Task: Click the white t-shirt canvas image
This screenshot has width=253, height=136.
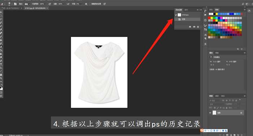Action: point(99,72)
